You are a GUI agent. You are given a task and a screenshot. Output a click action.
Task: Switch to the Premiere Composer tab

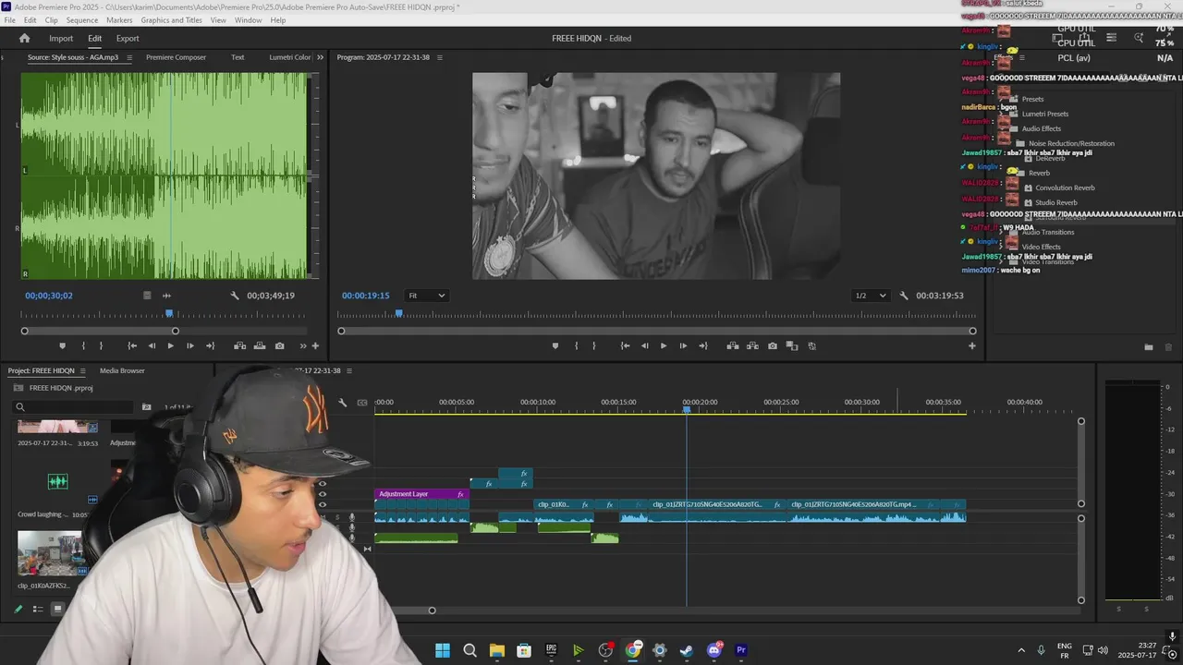(x=176, y=57)
